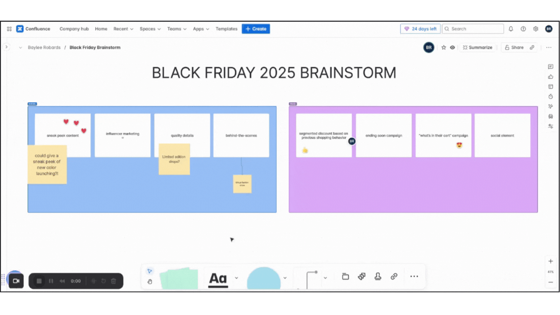The height and width of the screenshot is (315, 560).
Task: Open the comments panel in the right sidebar
Action: [x=550, y=66]
